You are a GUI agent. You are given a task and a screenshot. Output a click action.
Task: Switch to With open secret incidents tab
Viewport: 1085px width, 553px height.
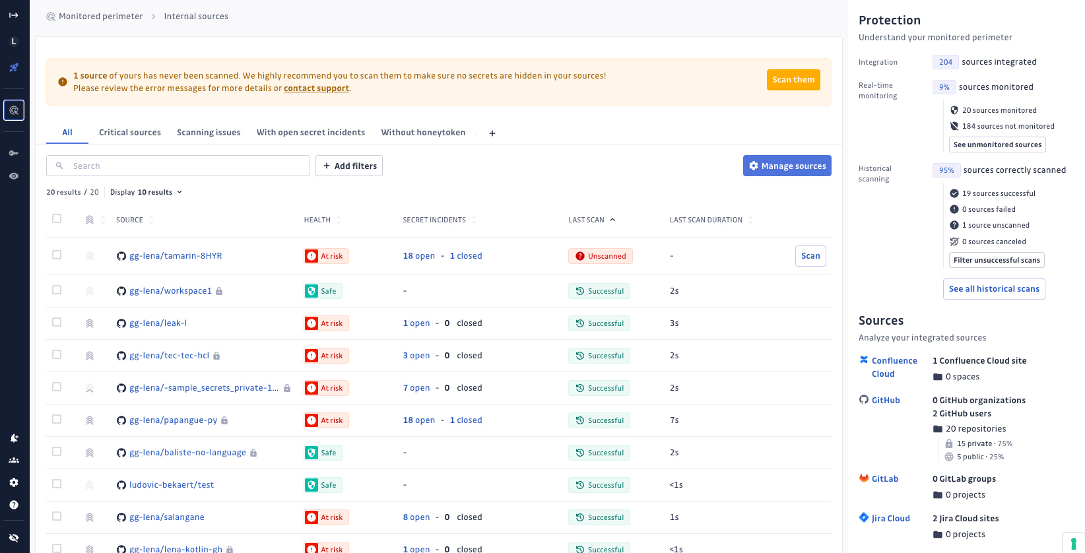coord(311,133)
